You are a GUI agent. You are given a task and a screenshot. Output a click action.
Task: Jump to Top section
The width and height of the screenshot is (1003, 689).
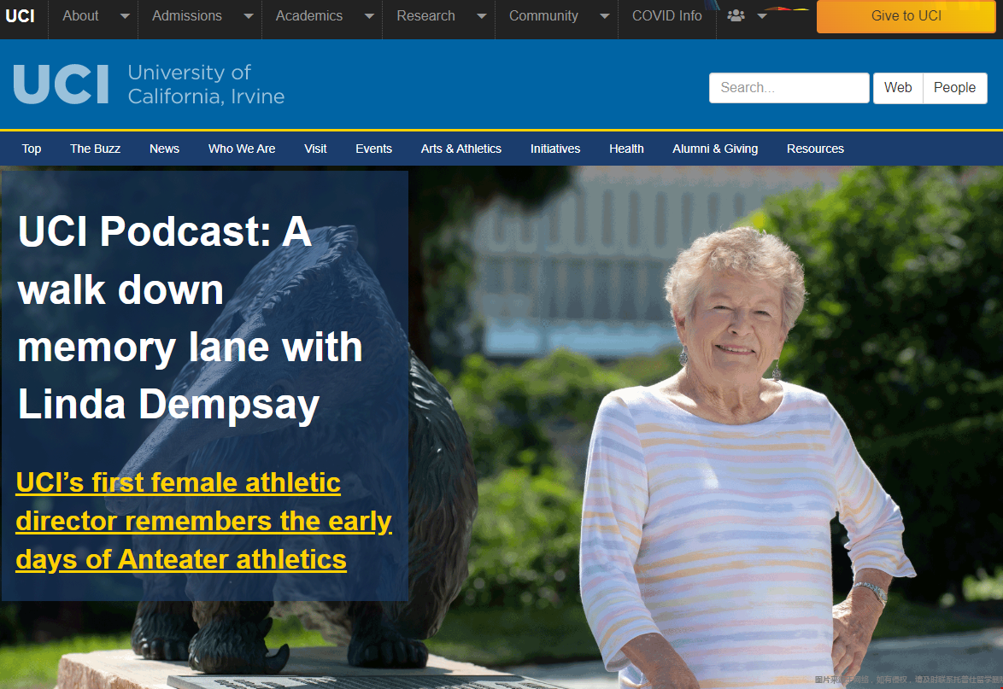coord(32,149)
